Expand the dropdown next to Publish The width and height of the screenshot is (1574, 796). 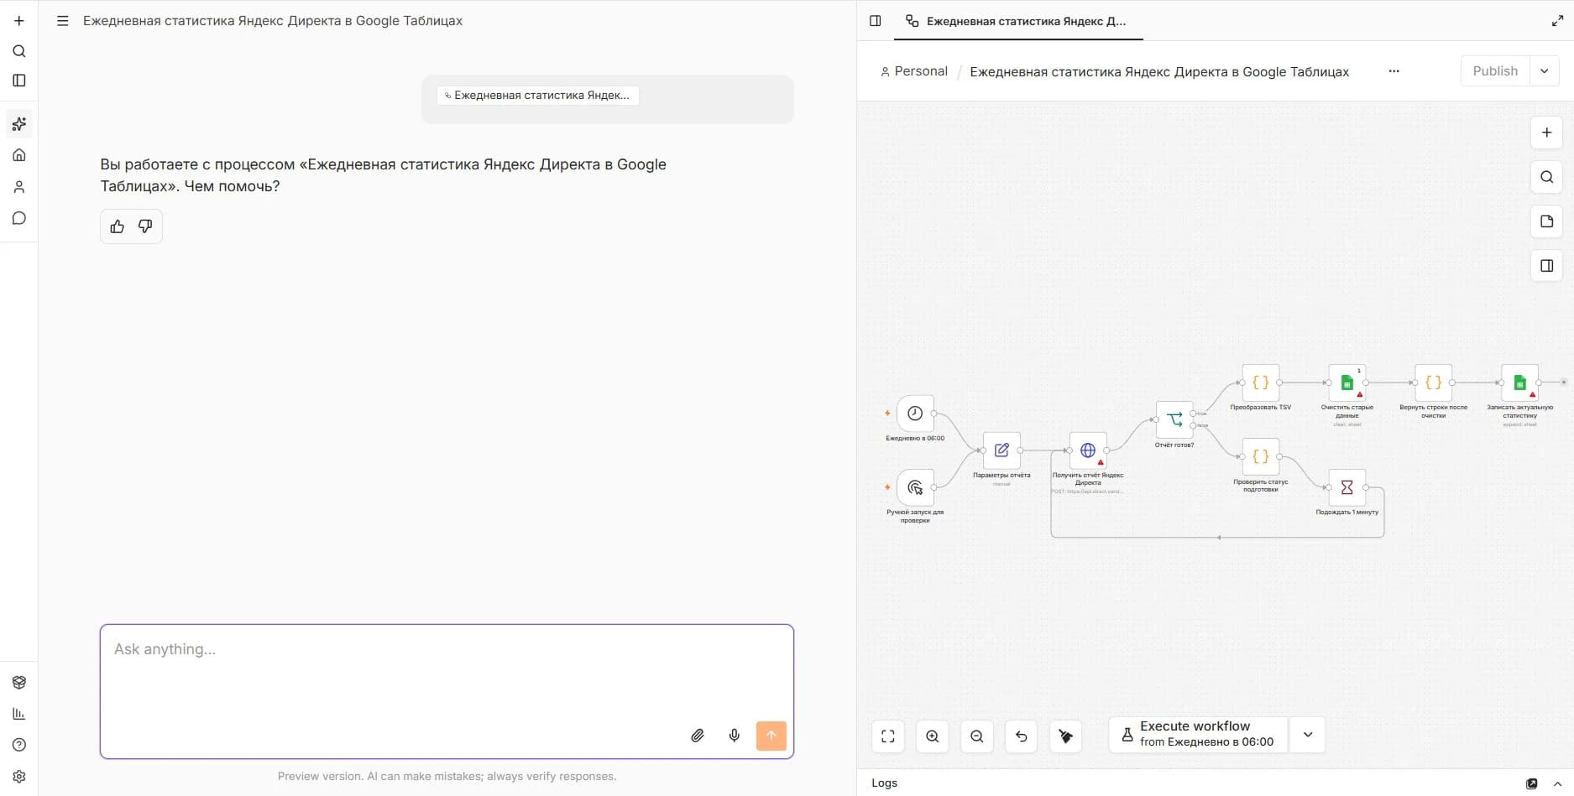[x=1545, y=71]
